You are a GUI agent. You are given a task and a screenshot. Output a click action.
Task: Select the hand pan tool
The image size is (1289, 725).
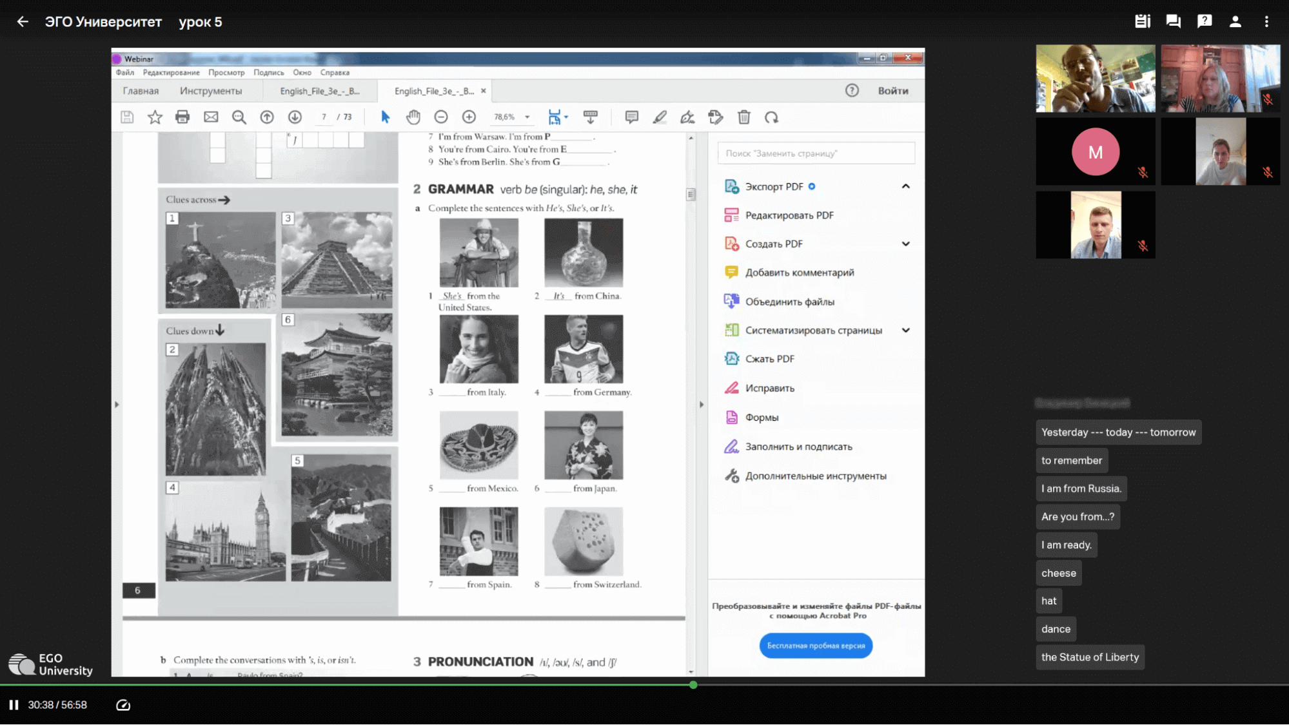coord(413,117)
